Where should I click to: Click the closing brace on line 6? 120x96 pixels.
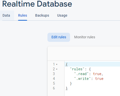[x=67, y=88]
